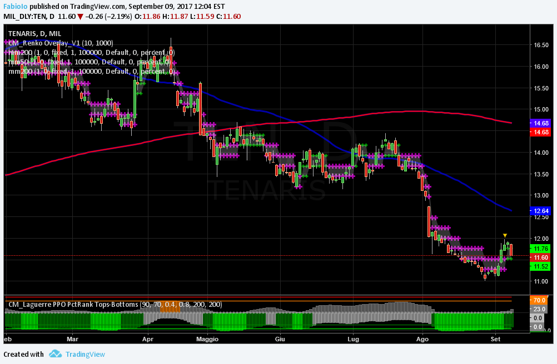Click the C:11.60 close value

[x=228, y=17]
